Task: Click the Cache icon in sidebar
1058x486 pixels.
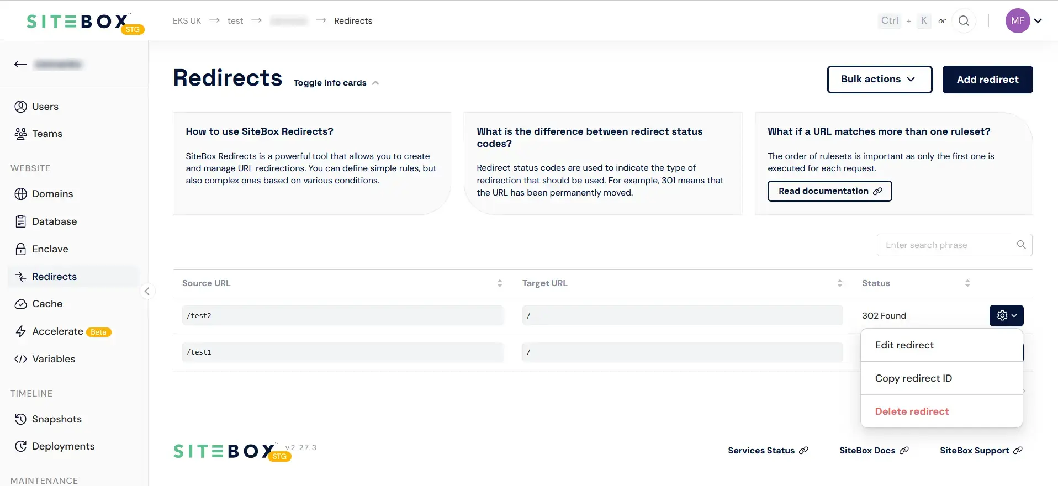Action: pos(20,304)
